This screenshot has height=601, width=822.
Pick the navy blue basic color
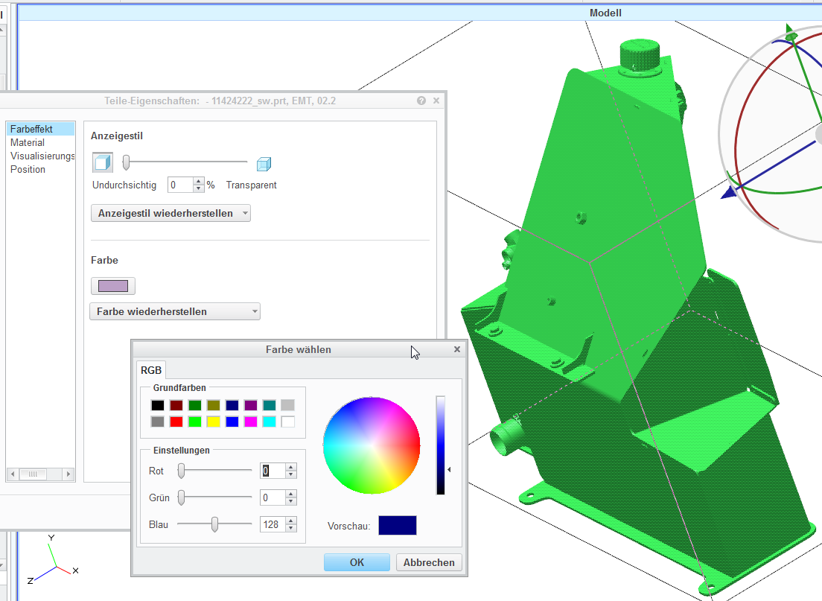click(x=232, y=405)
